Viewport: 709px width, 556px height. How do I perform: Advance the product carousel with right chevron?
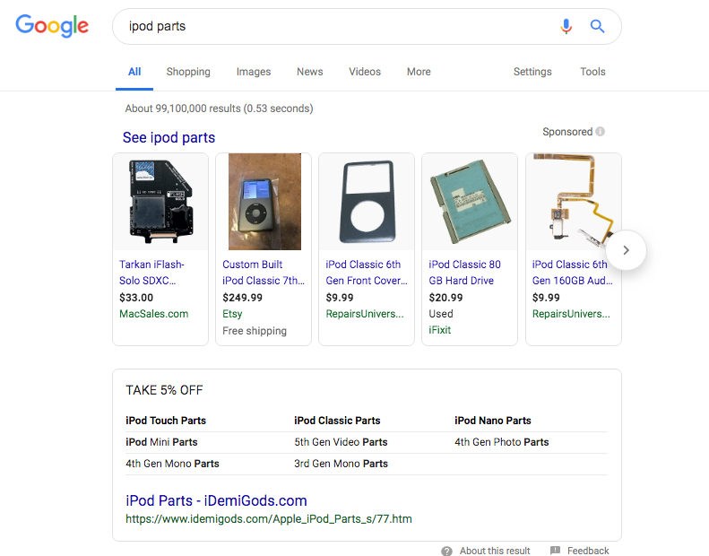[626, 250]
